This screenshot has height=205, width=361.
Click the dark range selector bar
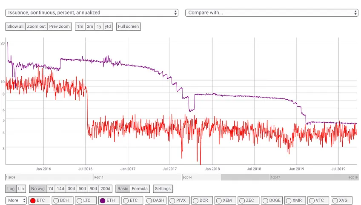[x=289, y=177]
